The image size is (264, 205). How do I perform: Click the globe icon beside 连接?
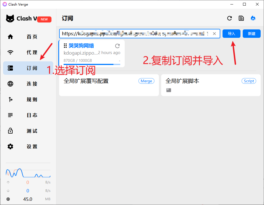[x=10, y=84]
